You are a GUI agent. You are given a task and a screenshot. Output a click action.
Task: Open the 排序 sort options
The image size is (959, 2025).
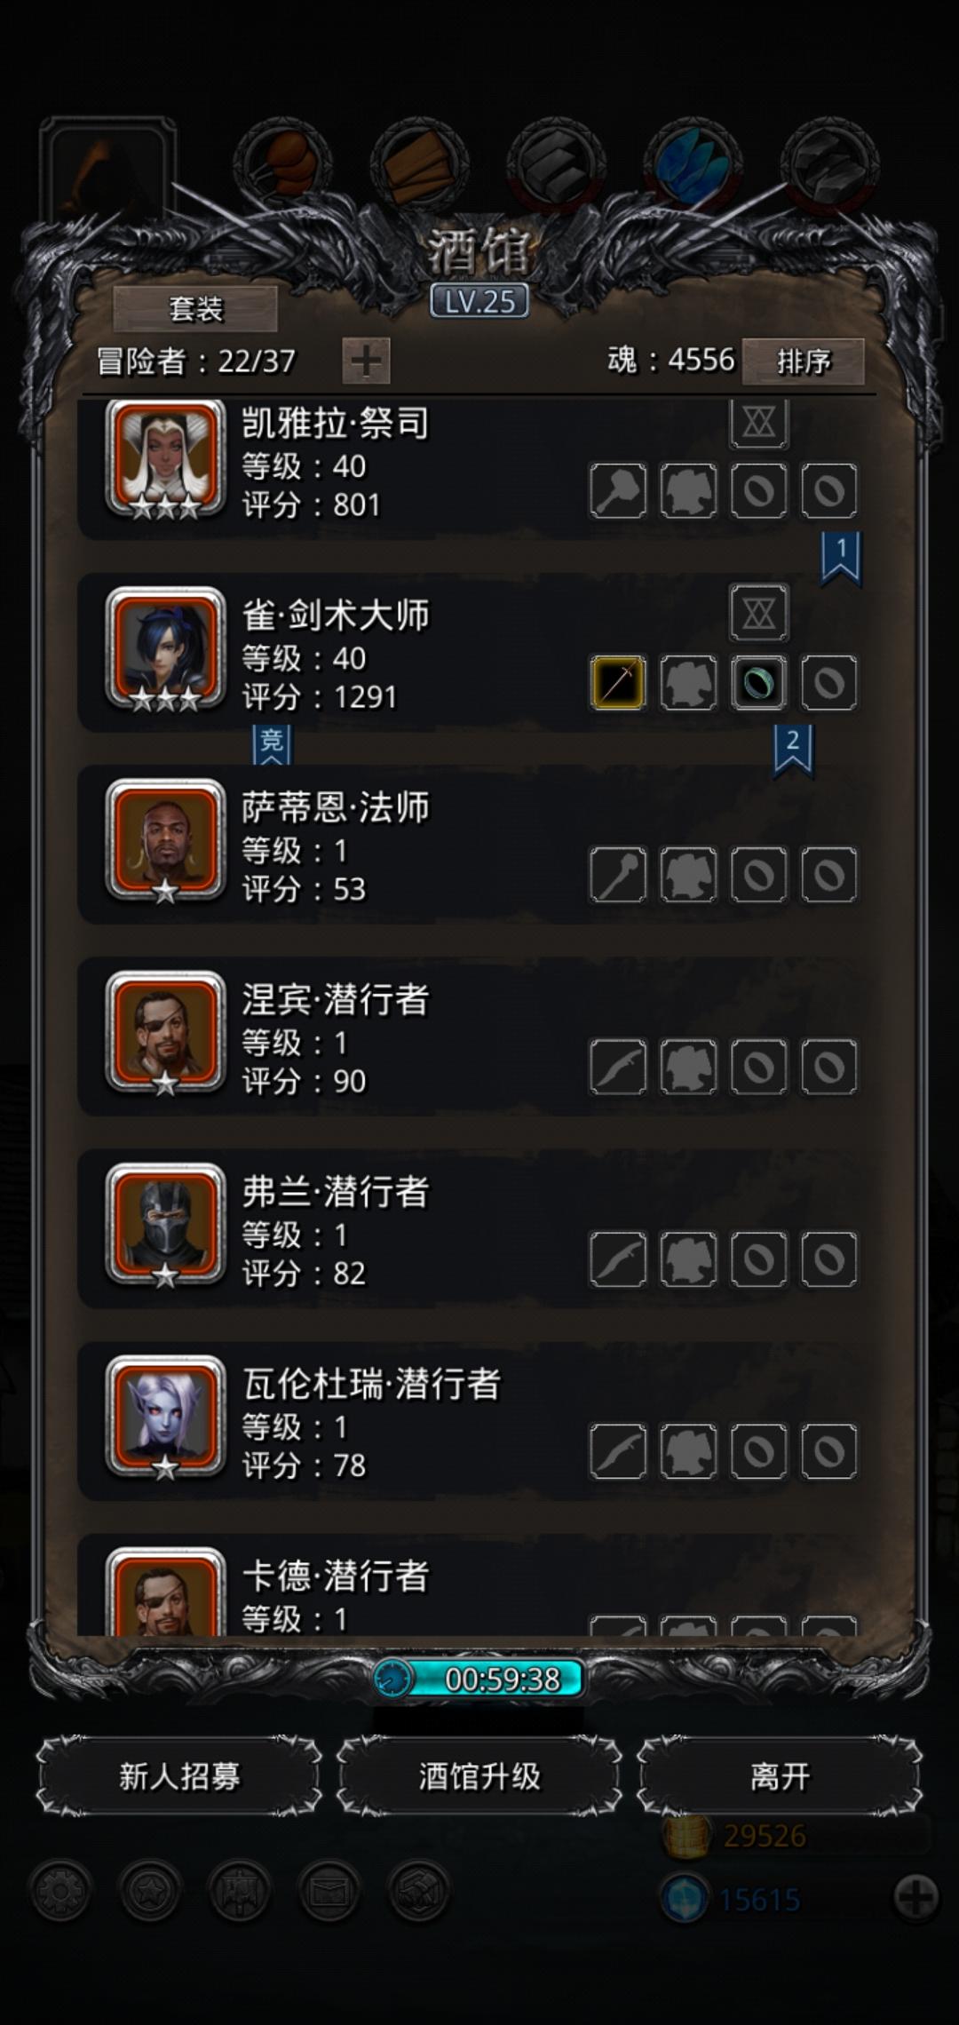point(803,361)
